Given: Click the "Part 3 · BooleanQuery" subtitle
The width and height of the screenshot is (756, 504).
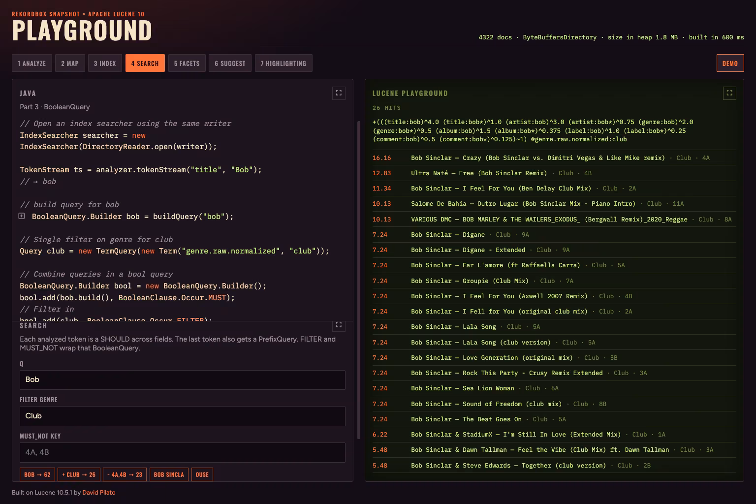Looking at the screenshot, I should (x=55, y=107).
